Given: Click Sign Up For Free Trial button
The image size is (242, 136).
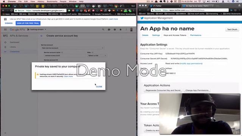Looking at the screenshot, I should pyautogui.click(x=28, y=23).
